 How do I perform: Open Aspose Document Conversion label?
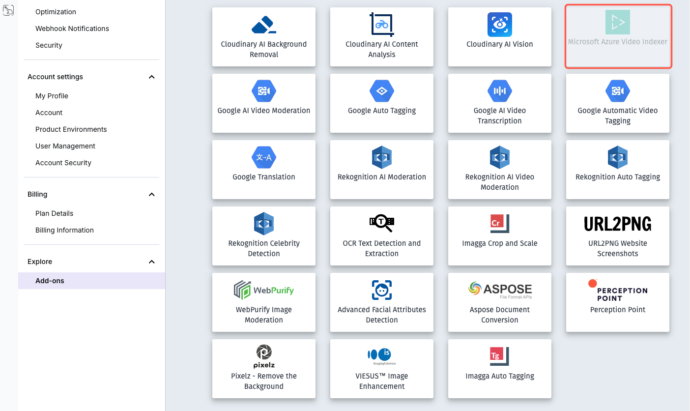coord(500,315)
